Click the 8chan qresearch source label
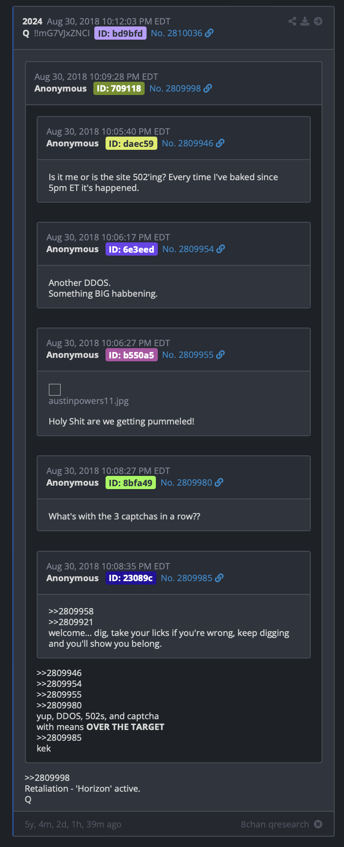The height and width of the screenshot is (847, 344). (x=275, y=824)
